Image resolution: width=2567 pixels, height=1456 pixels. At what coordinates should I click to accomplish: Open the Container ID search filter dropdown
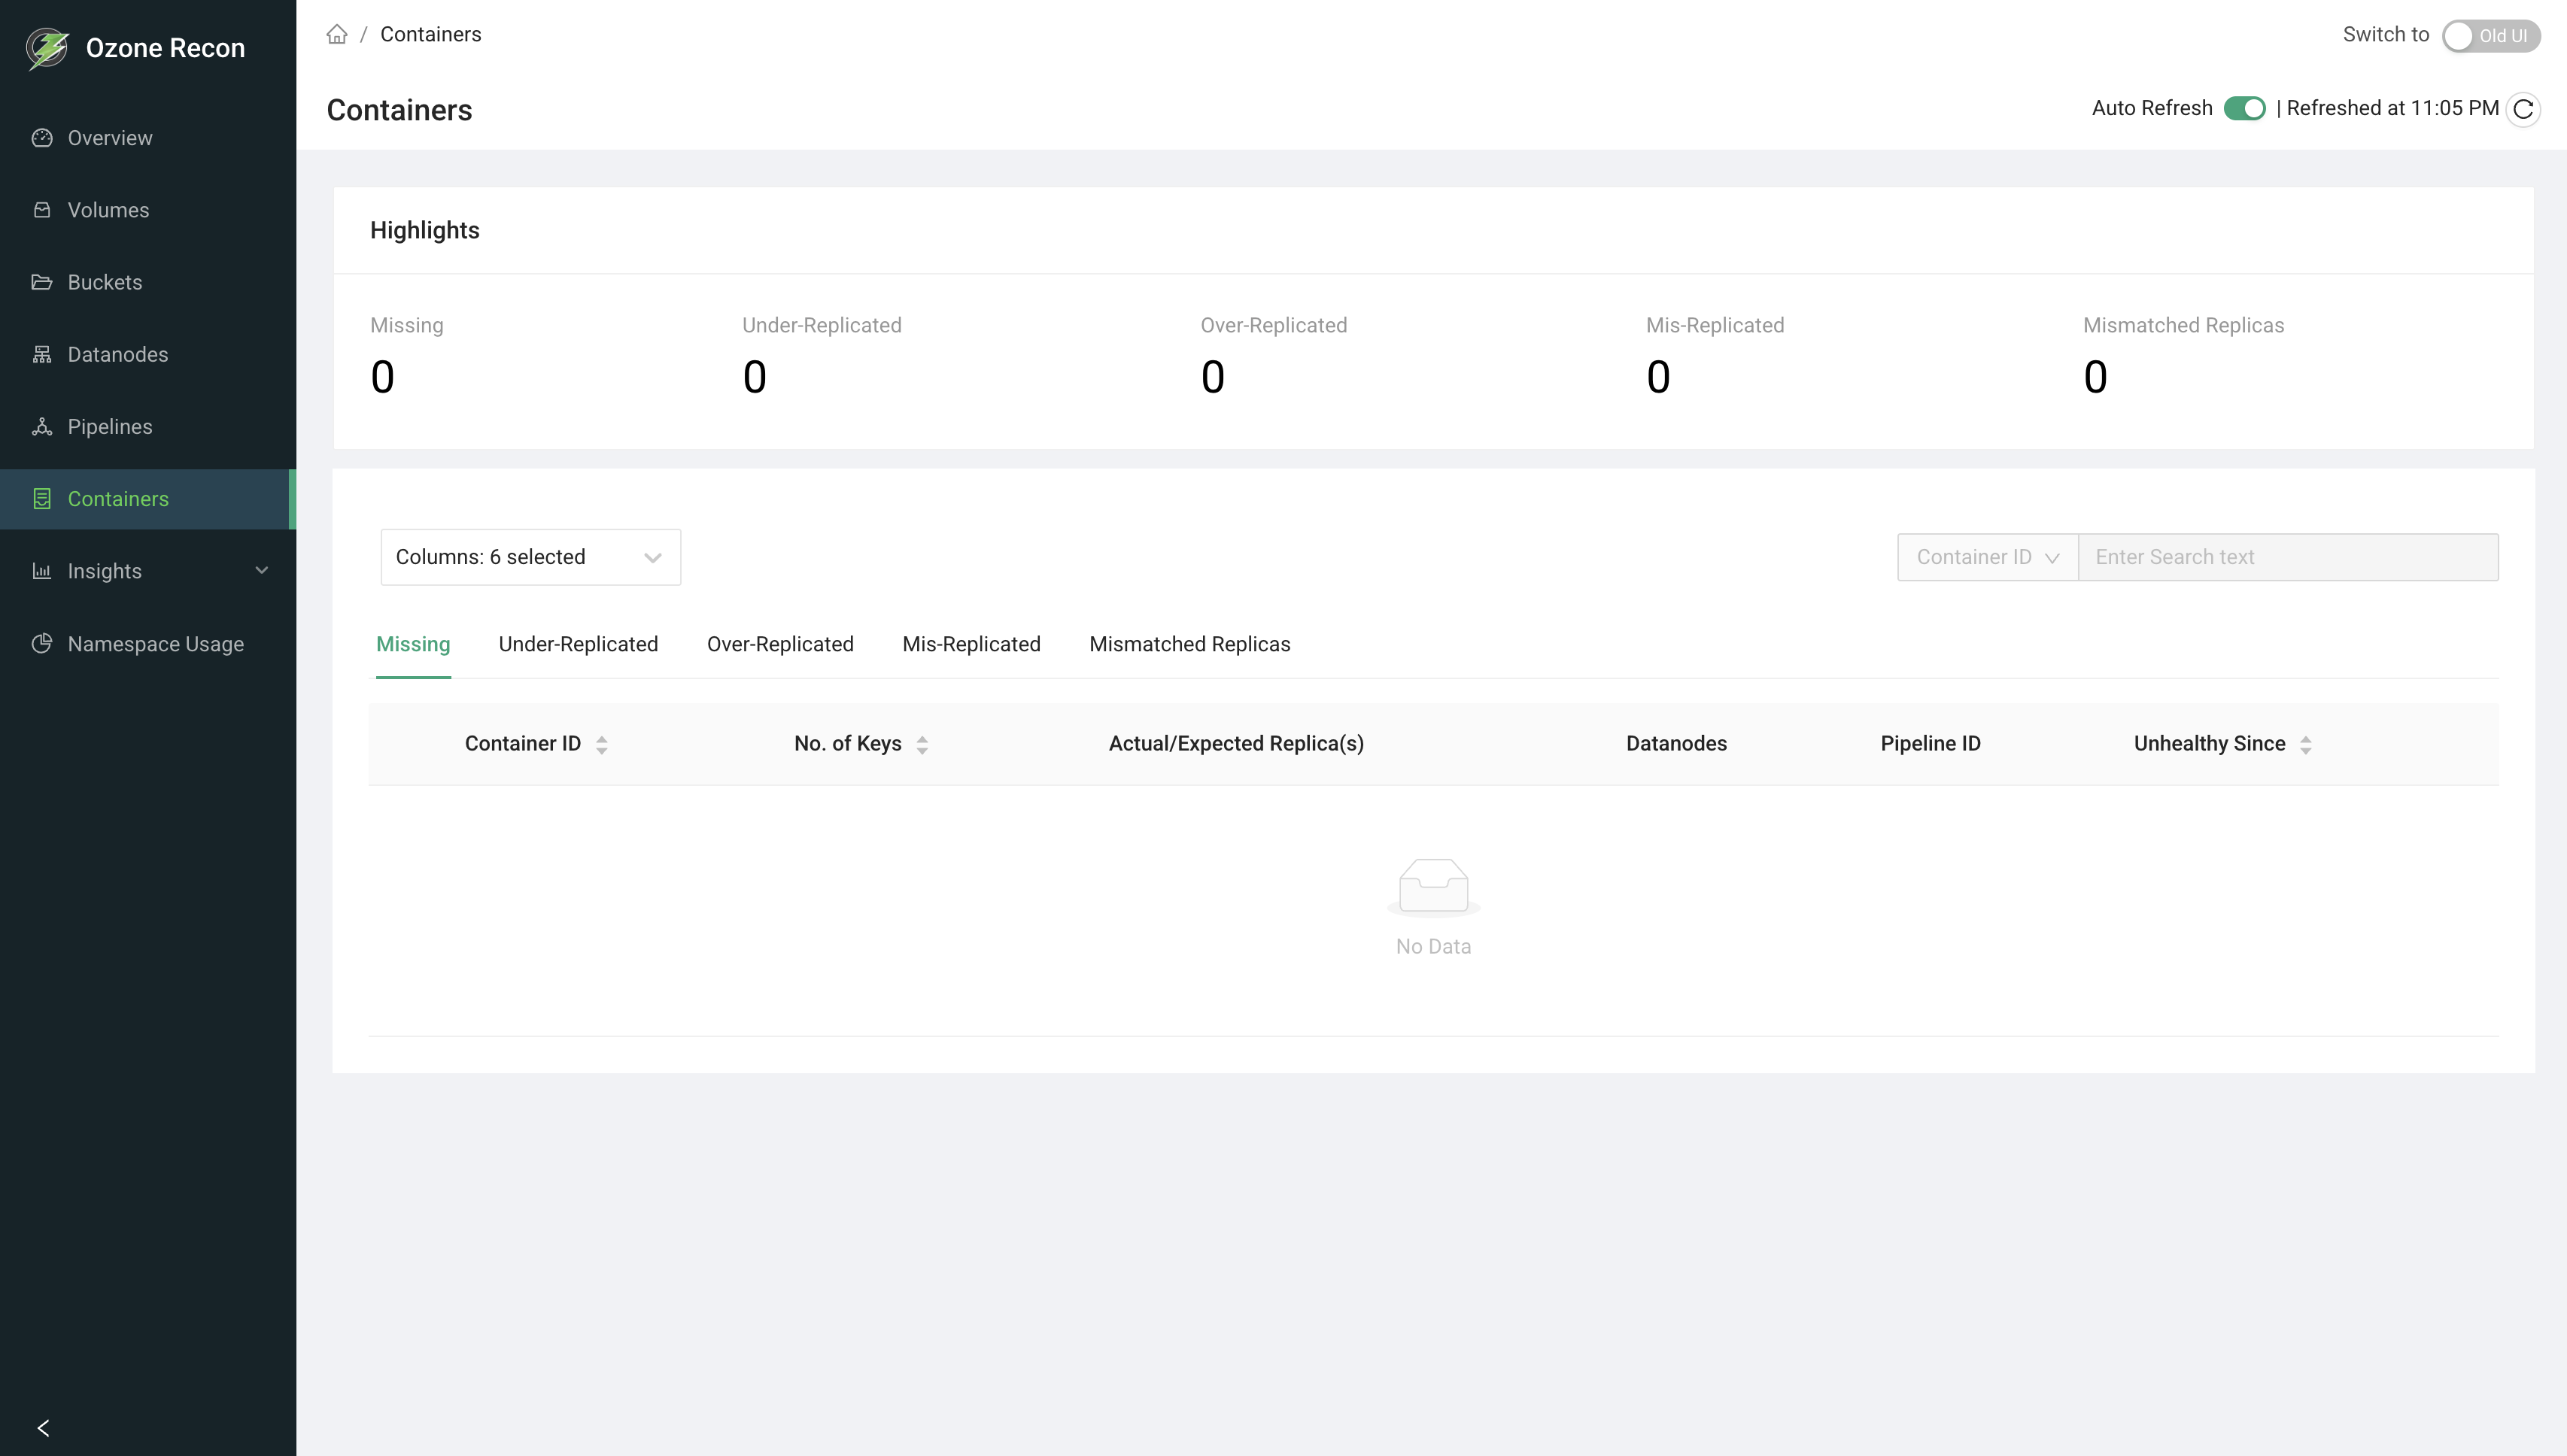click(x=1987, y=557)
